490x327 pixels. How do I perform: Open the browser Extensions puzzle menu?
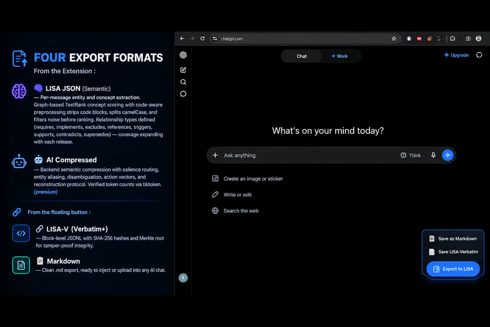point(453,39)
